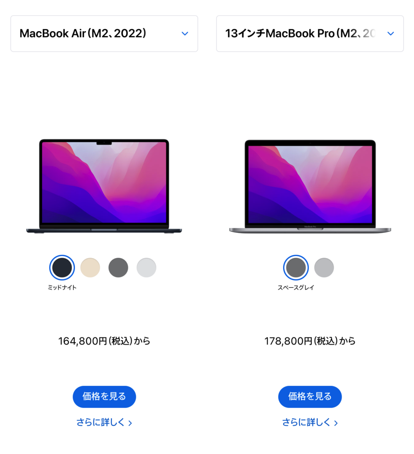Choose the silver swatch for MacBook Pro

(x=324, y=267)
